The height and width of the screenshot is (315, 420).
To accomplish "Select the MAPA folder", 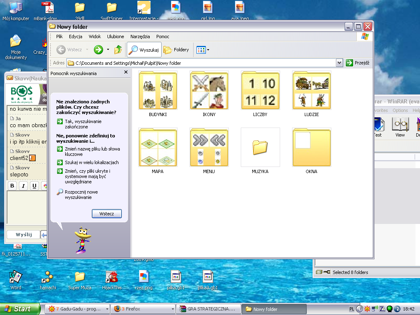I will [x=157, y=147].
